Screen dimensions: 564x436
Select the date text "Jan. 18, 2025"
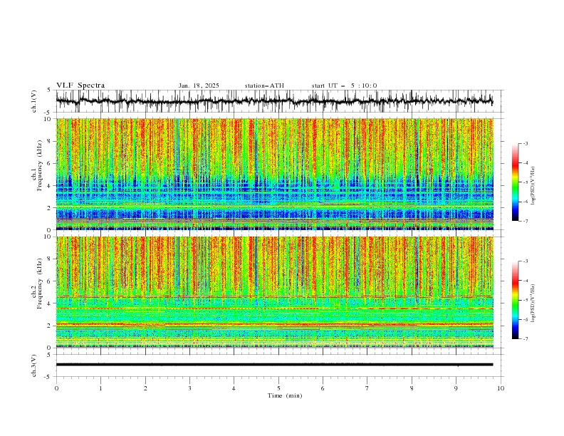pyautogui.click(x=199, y=85)
